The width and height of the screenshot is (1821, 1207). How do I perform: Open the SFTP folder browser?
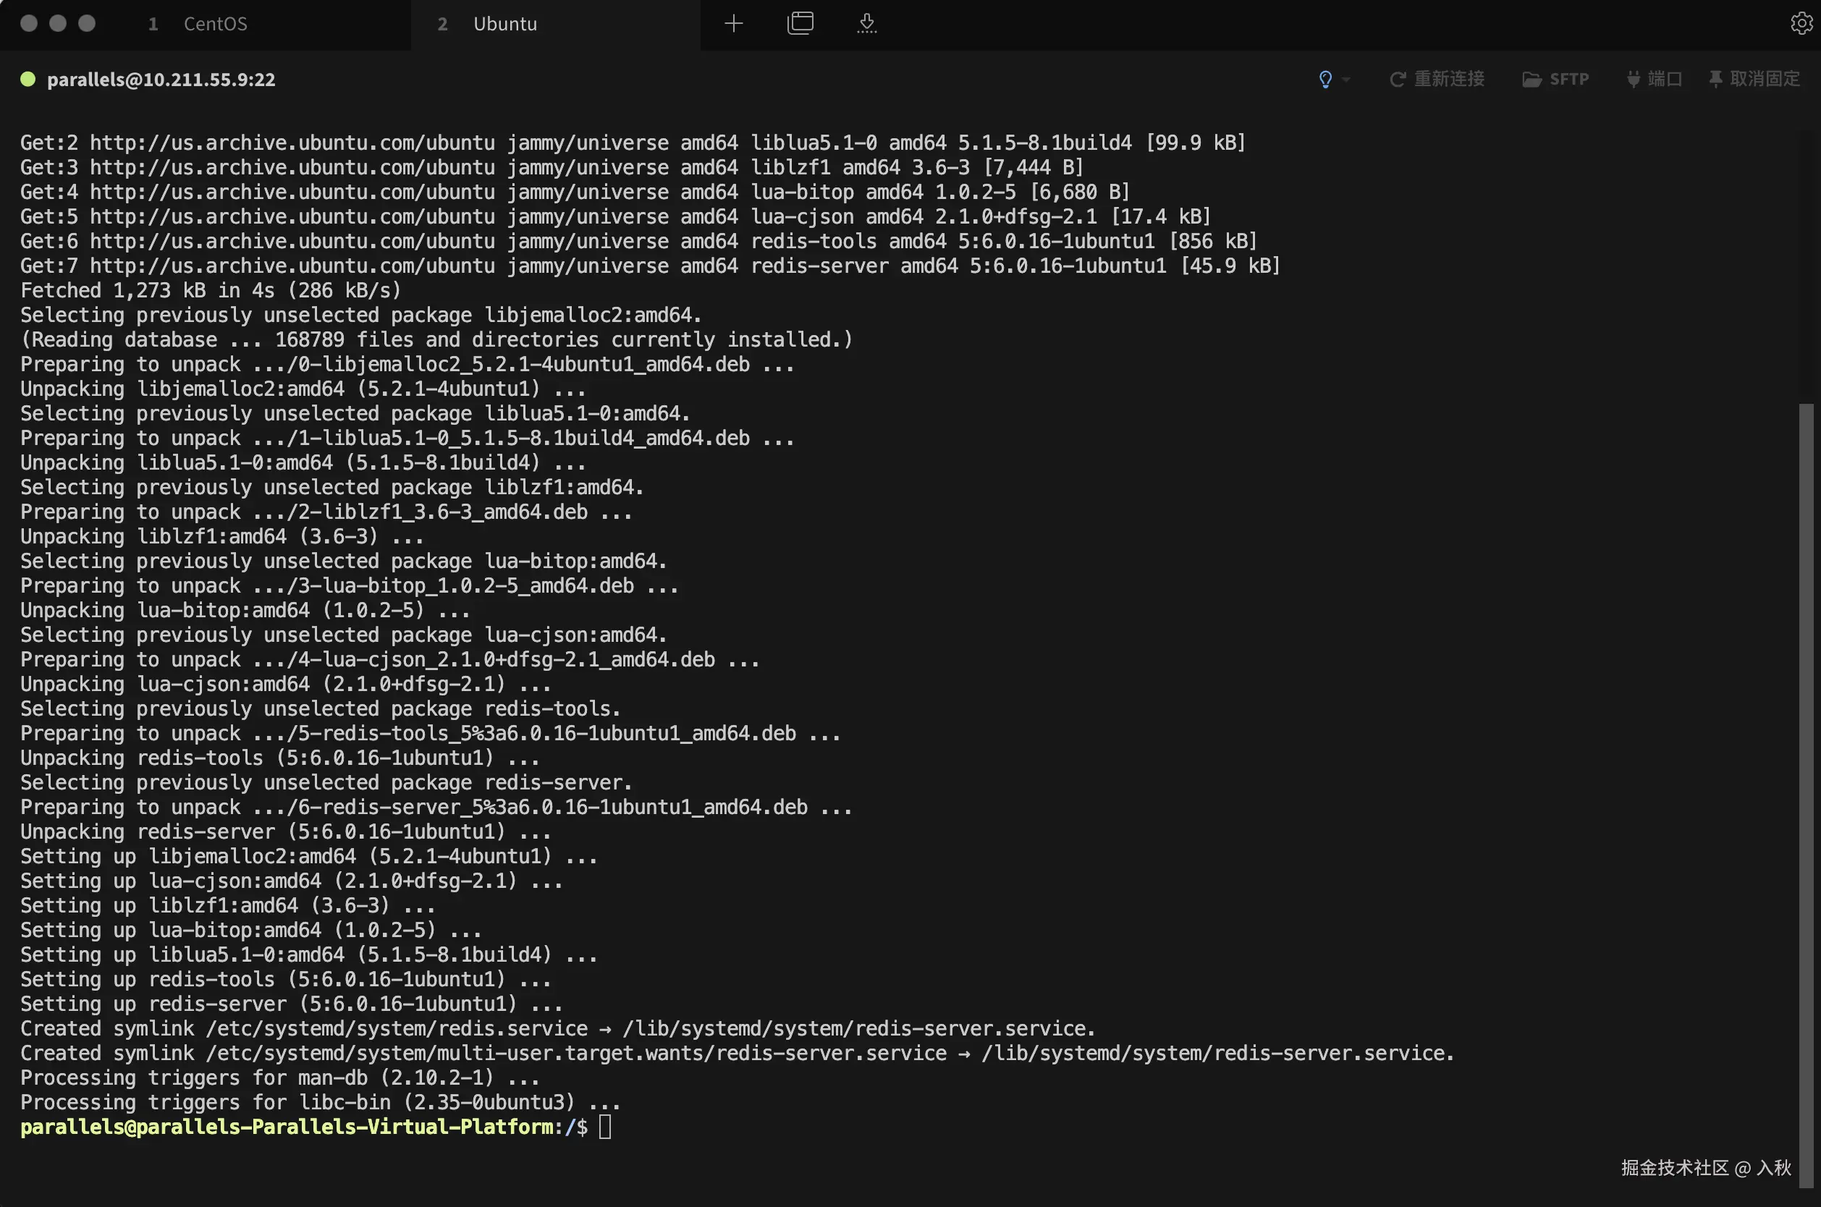tap(1555, 80)
